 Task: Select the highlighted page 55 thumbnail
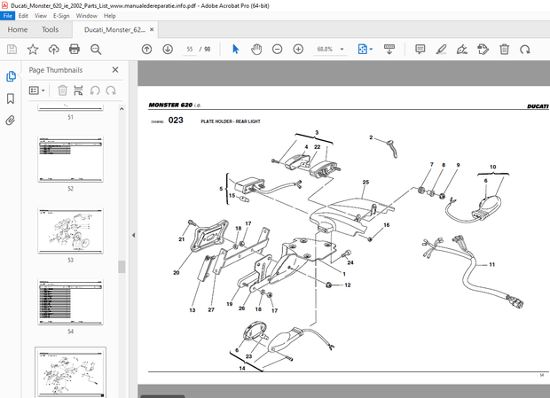pyautogui.click(x=70, y=372)
